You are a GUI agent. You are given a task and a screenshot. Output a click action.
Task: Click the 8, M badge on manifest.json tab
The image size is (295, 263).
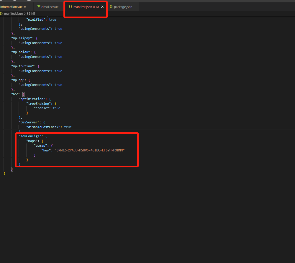[96, 7]
